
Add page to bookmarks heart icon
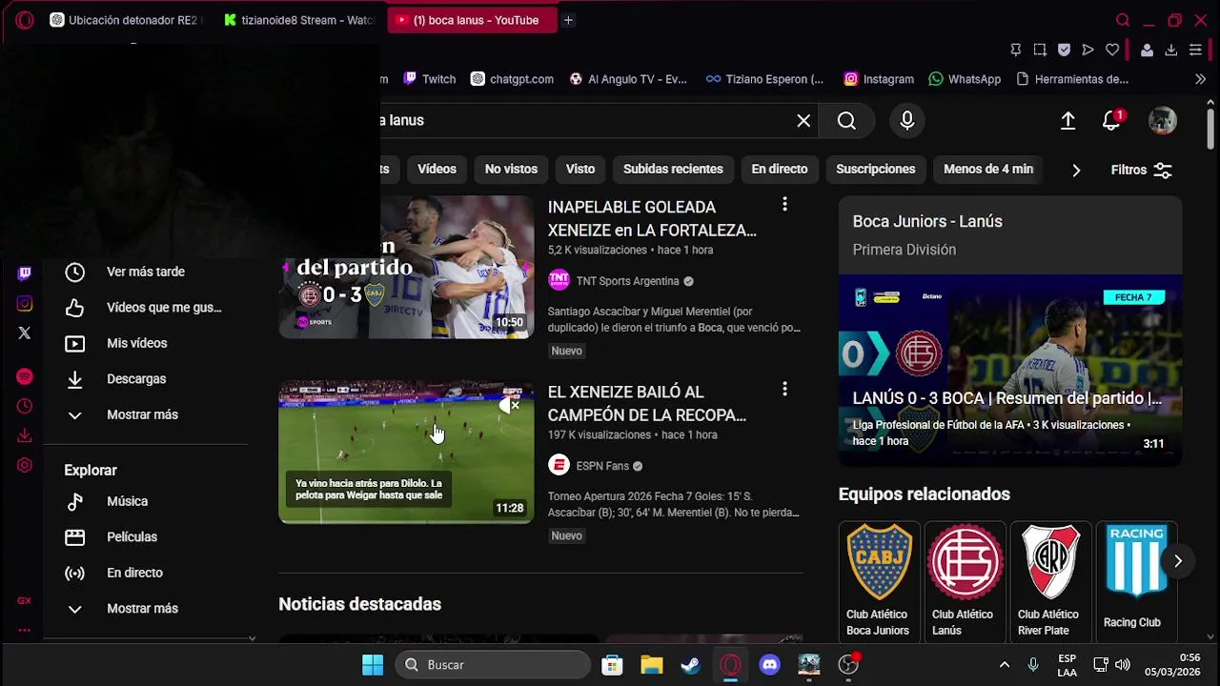click(x=1112, y=50)
